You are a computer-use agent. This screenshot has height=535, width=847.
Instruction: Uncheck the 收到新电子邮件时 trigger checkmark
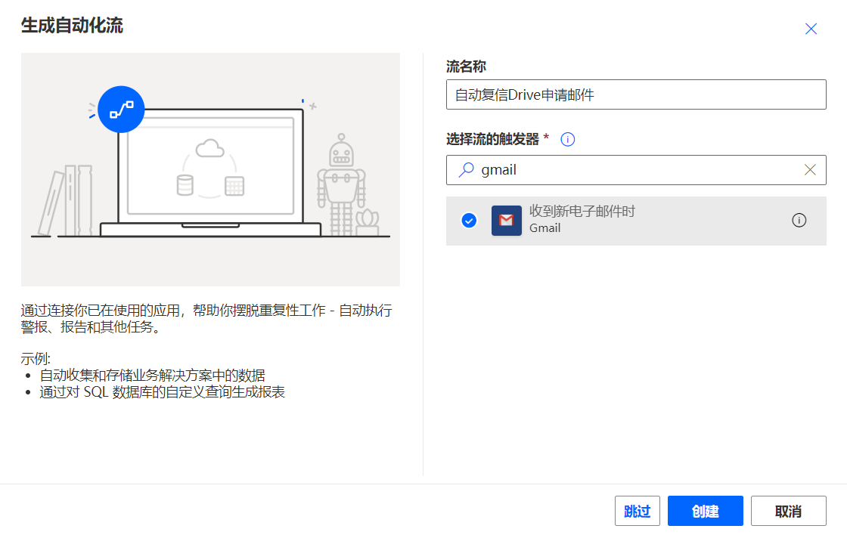pos(469,220)
